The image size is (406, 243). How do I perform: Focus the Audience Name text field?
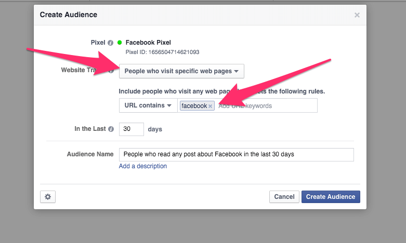coord(236,155)
